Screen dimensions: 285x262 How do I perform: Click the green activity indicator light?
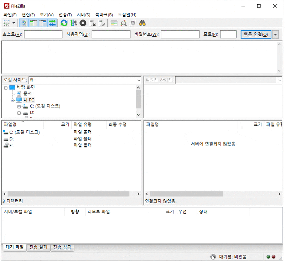(x=268, y=257)
